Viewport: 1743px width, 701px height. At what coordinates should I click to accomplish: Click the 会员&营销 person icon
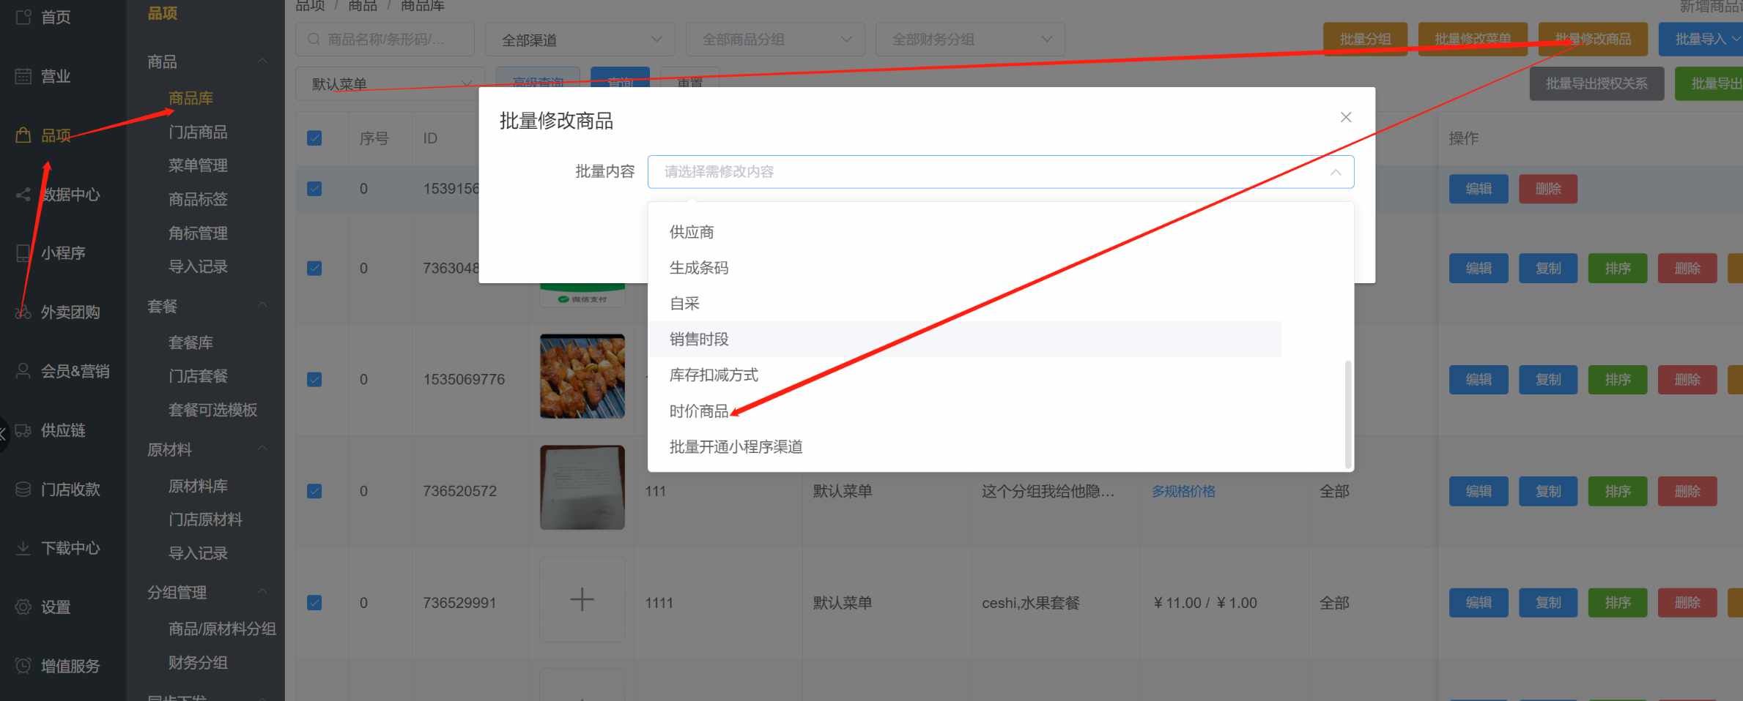tap(23, 371)
